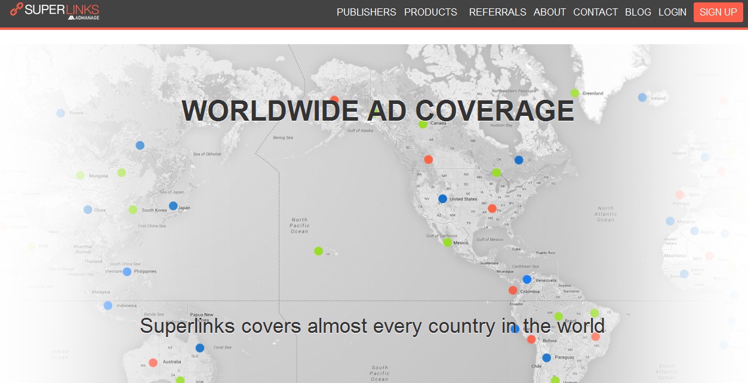Click the Superlinks Admanage logo

coord(54,11)
